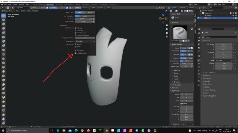Open the Face Sets menu

[35, 11]
